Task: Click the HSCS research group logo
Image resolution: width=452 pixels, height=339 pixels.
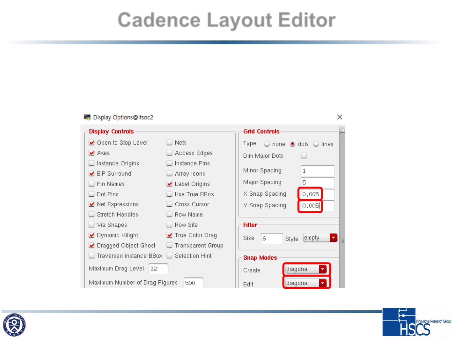Action: (x=416, y=322)
